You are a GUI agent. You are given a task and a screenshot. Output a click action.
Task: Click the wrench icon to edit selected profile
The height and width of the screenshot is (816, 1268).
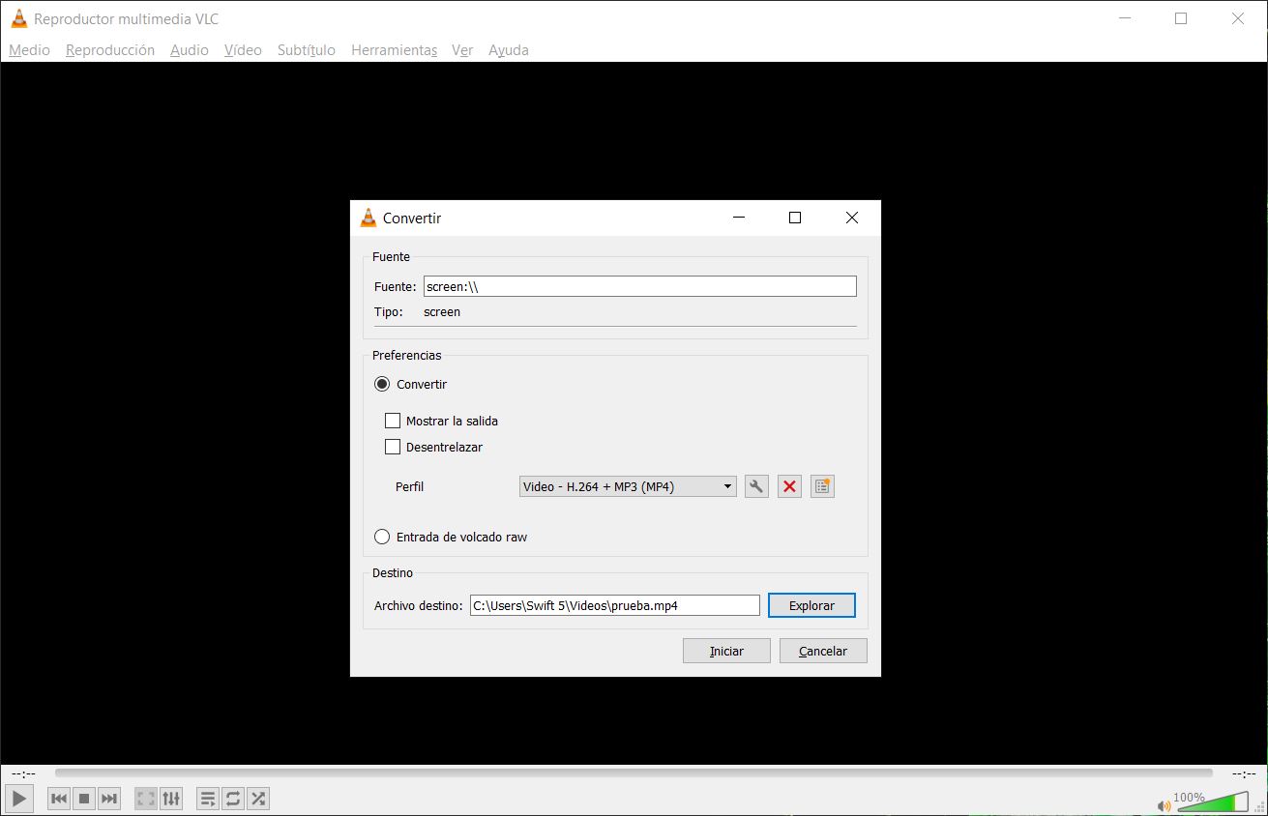756,486
